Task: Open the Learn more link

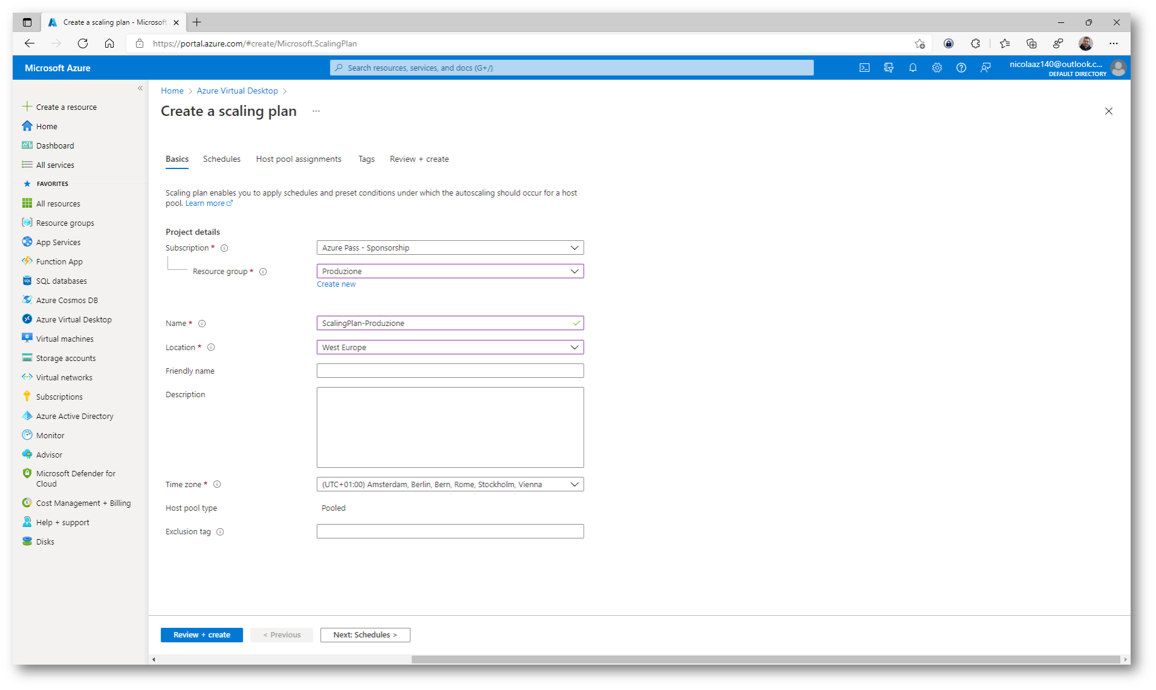Action: pyautogui.click(x=208, y=203)
